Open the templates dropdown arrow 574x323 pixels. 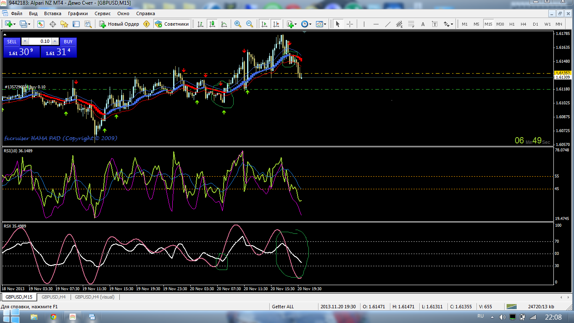pyautogui.click(x=325, y=24)
